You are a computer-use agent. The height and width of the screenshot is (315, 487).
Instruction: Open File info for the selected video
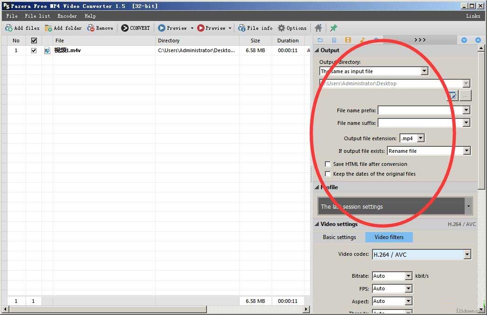coord(255,28)
